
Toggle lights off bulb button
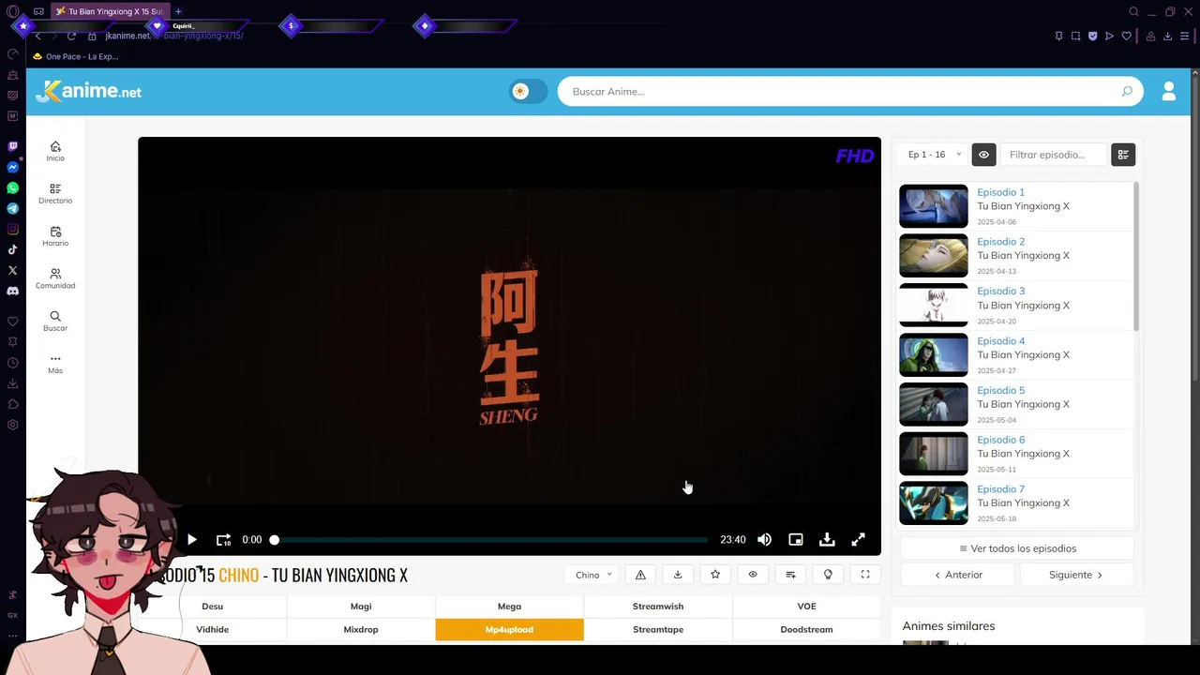(828, 575)
